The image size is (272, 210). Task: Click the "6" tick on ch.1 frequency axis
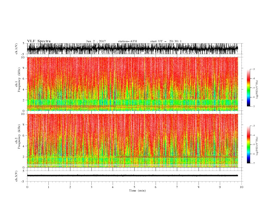coord(24,79)
